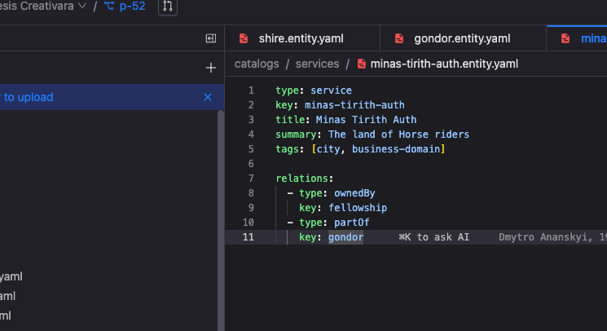This screenshot has width=607, height=331.
Task: Click minas-tirith-auth.entity.yaml breadcrumb
Action: tap(444, 64)
